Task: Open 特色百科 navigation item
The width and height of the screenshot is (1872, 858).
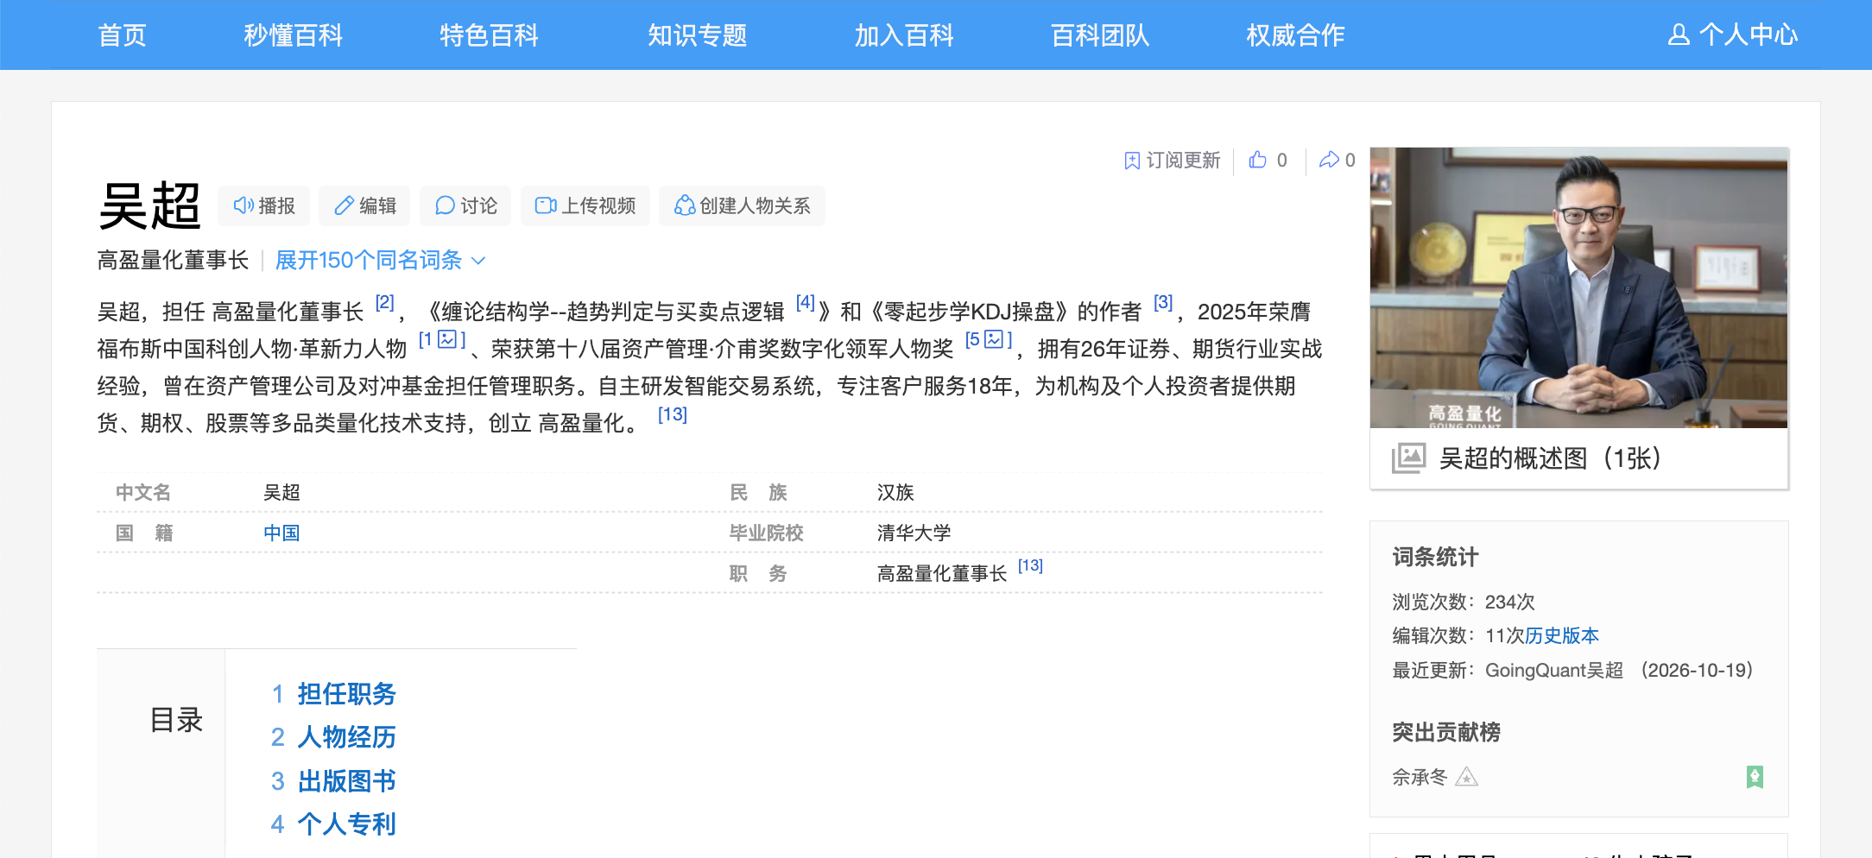Action: tap(489, 35)
